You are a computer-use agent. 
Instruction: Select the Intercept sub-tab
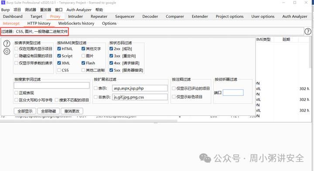[x=11, y=23]
